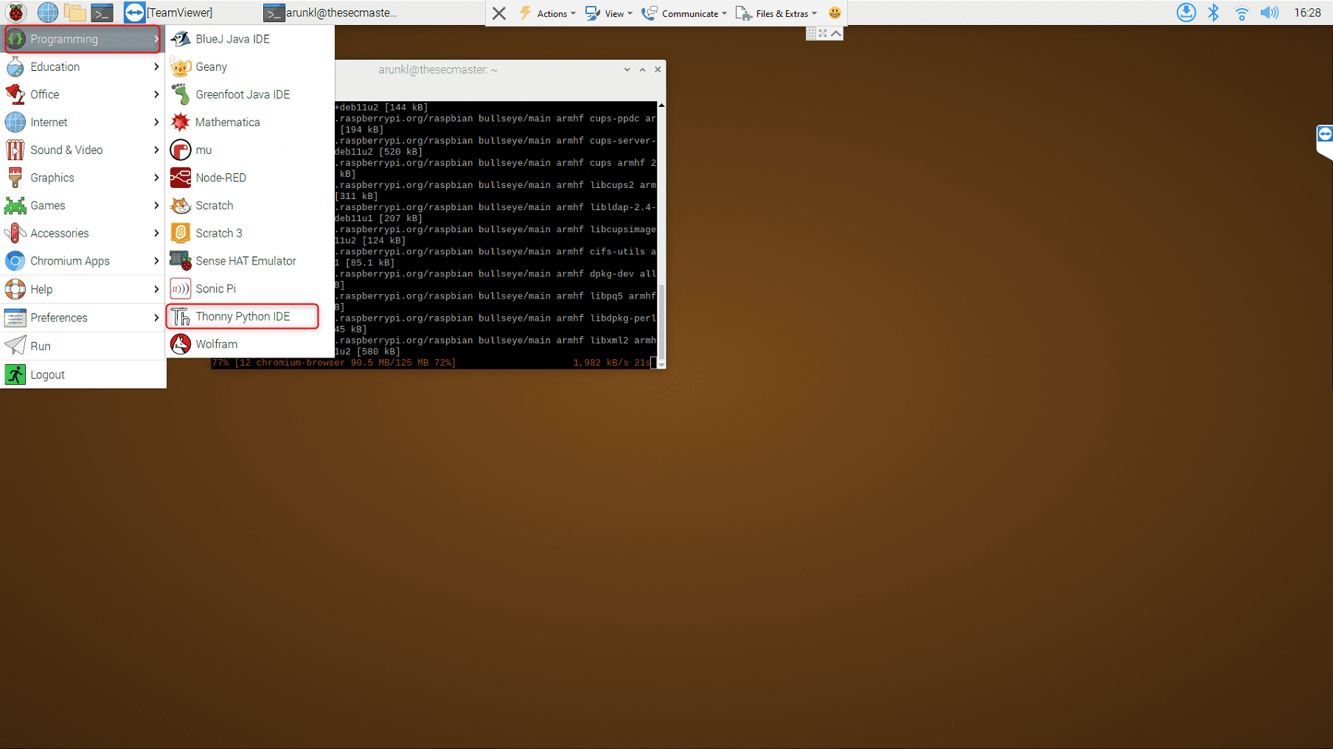The width and height of the screenshot is (1333, 749).
Task: Click the TeamViewer side panel tab icon
Action: (1325, 134)
